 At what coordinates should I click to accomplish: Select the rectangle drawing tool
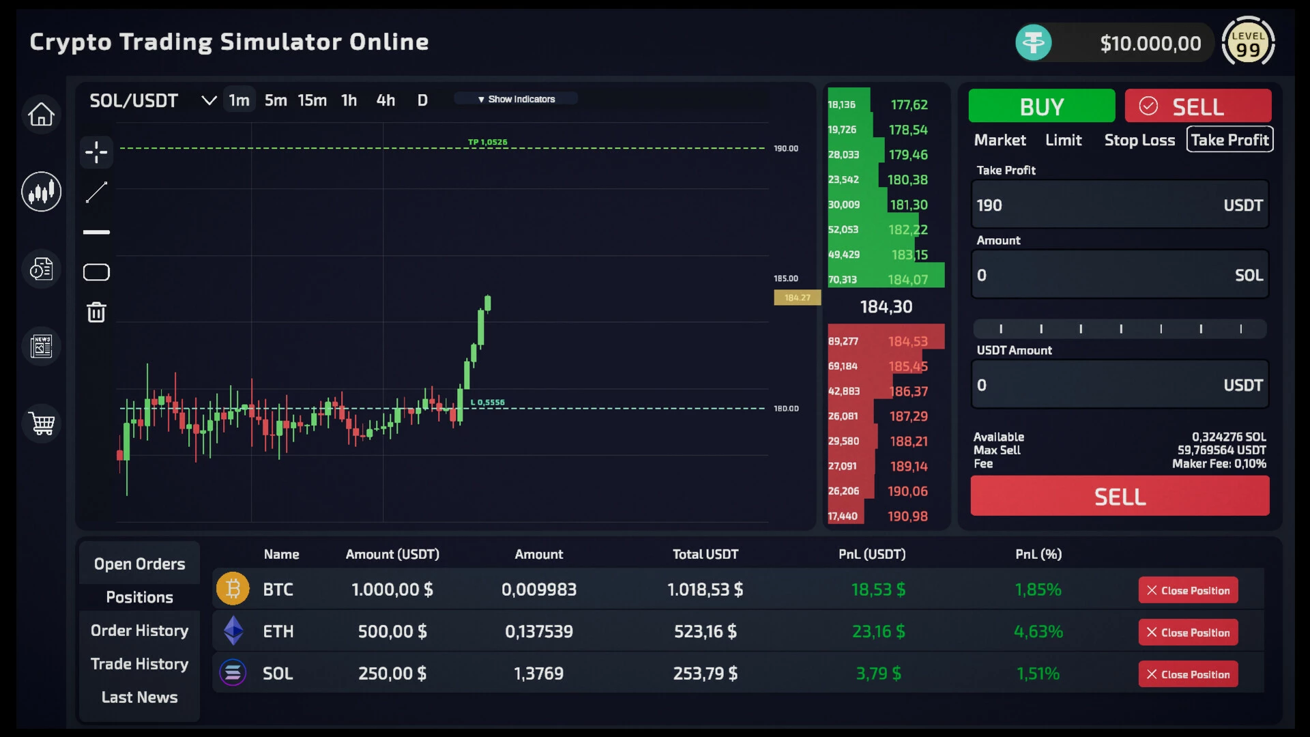tap(96, 272)
